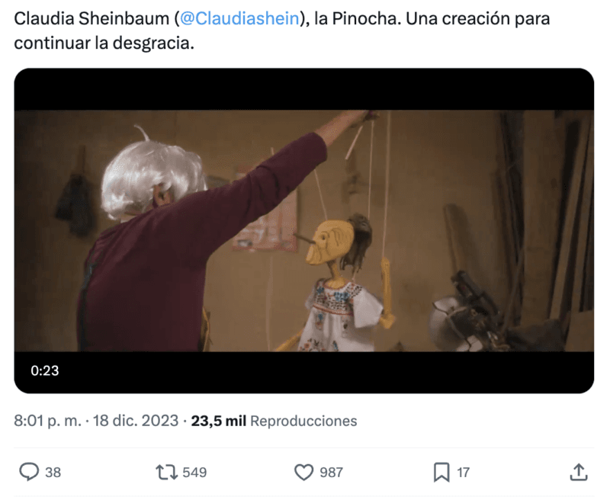Click the retweet count 549
The height and width of the screenshot is (497, 610).
[194, 473]
